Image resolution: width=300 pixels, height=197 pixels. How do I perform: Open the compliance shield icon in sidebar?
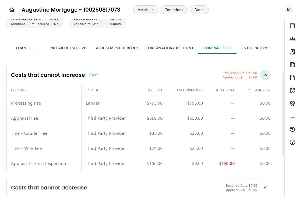[x=292, y=103]
